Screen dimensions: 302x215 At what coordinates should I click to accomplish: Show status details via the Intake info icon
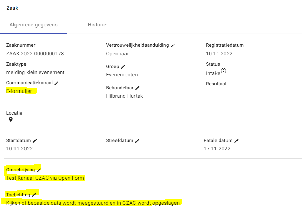[x=223, y=71]
